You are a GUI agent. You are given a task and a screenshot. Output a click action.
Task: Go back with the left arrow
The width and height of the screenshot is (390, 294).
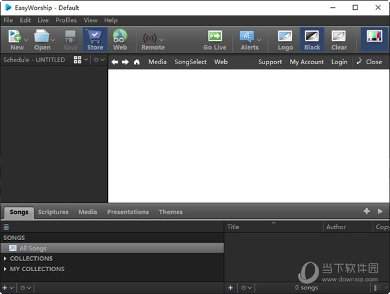[x=114, y=62]
